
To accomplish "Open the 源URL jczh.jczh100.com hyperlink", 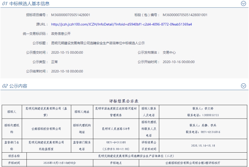I will [121, 24].
